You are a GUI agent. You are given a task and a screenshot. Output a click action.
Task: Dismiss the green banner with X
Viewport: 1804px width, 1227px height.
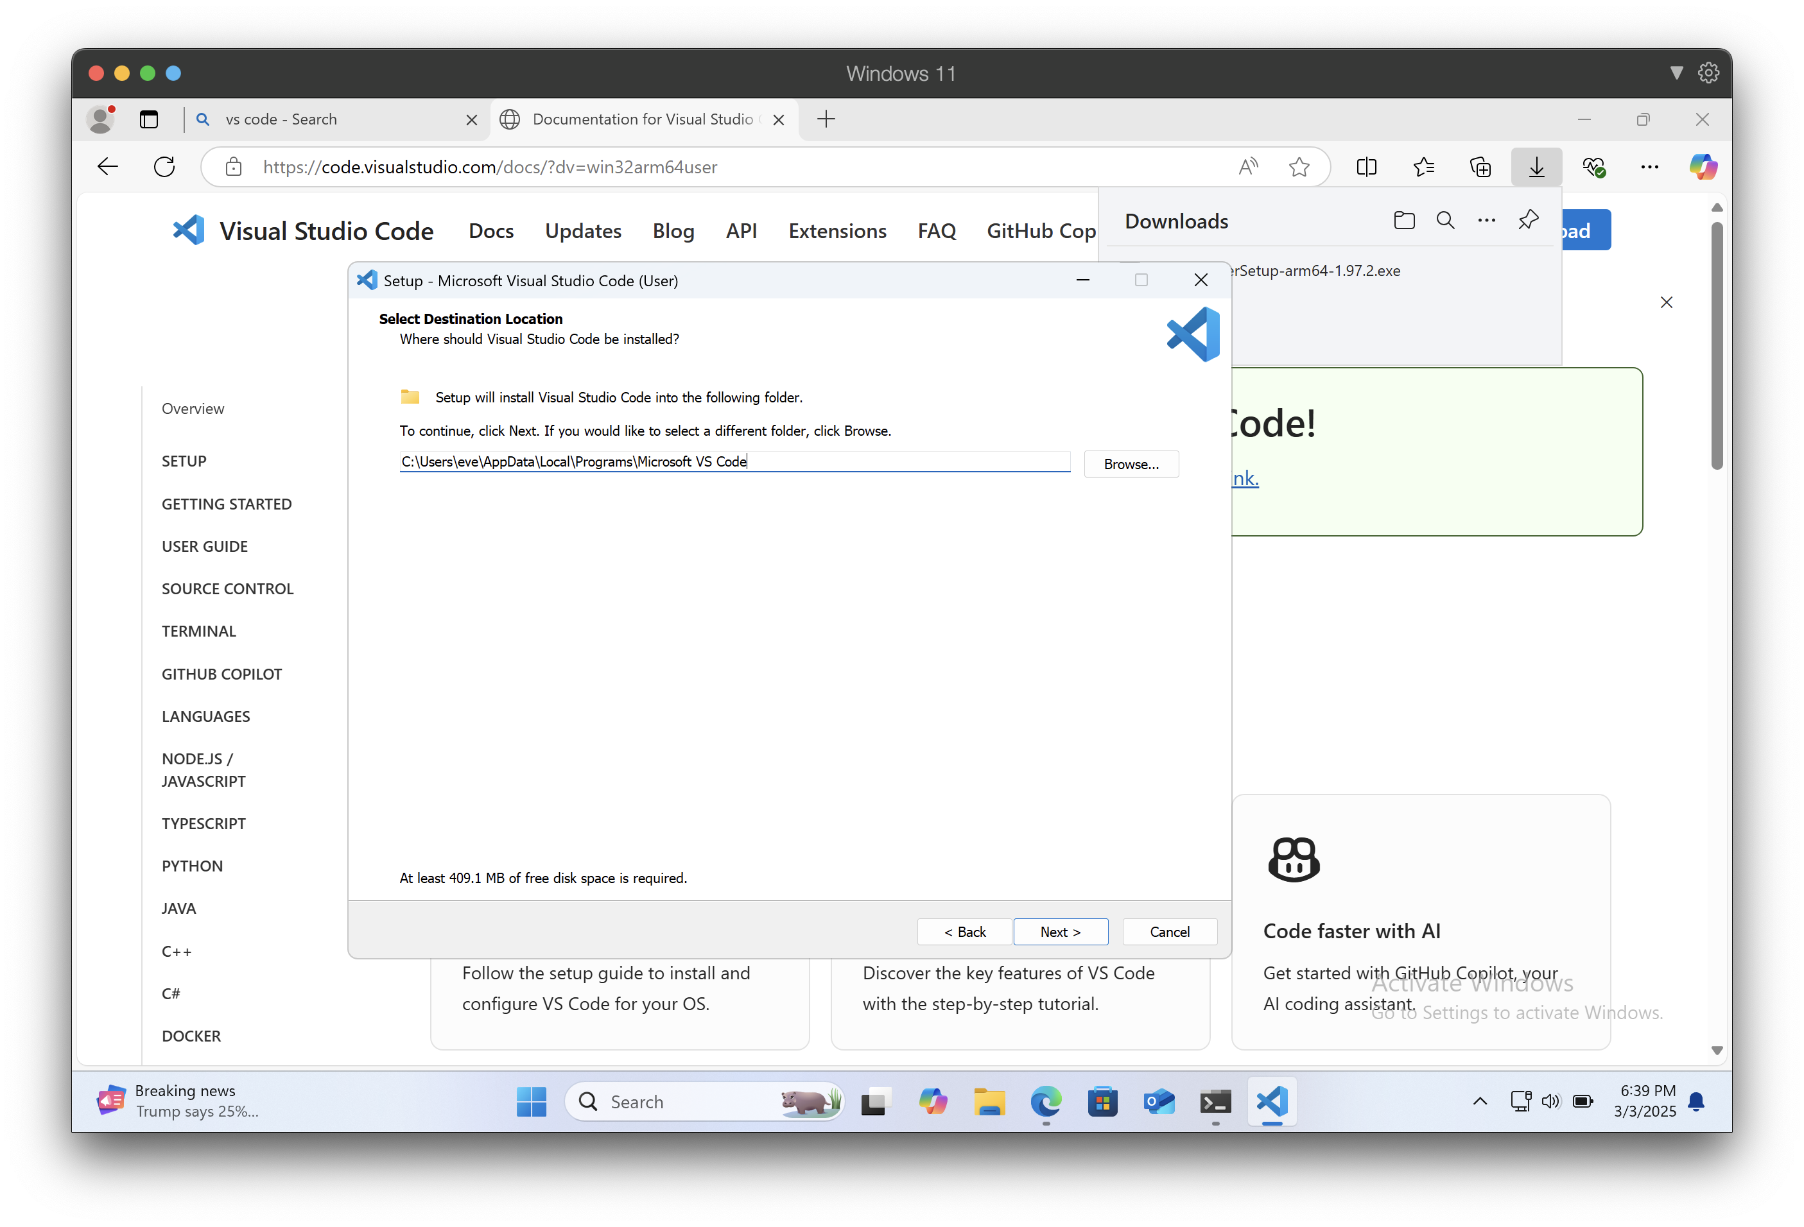(x=1666, y=302)
